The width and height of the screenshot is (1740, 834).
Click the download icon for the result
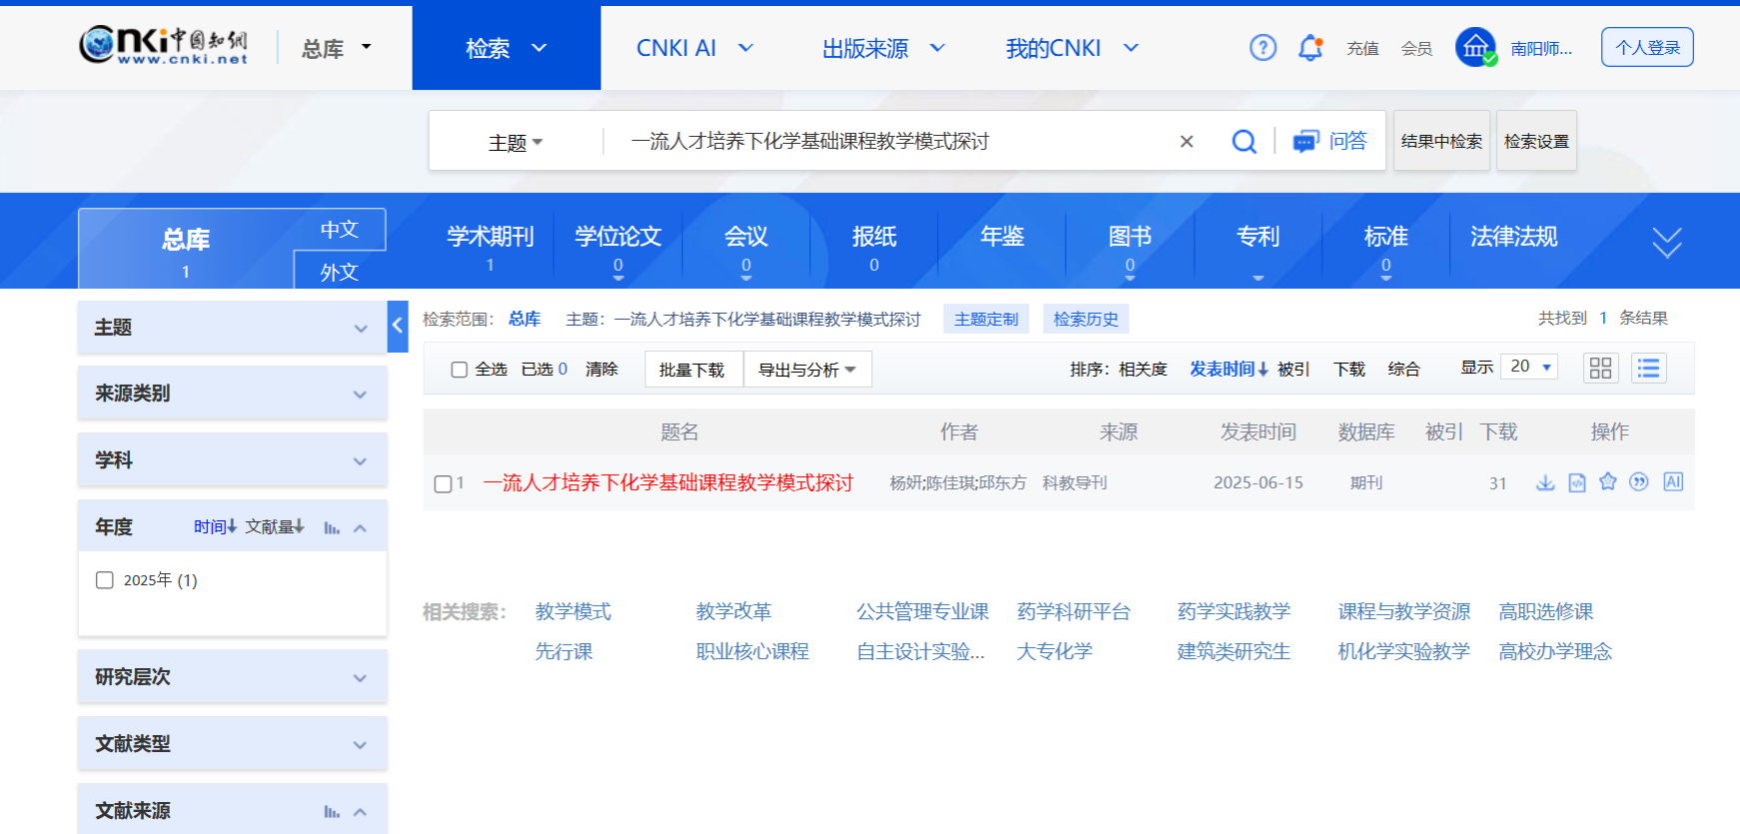(x=1545, y=482)
